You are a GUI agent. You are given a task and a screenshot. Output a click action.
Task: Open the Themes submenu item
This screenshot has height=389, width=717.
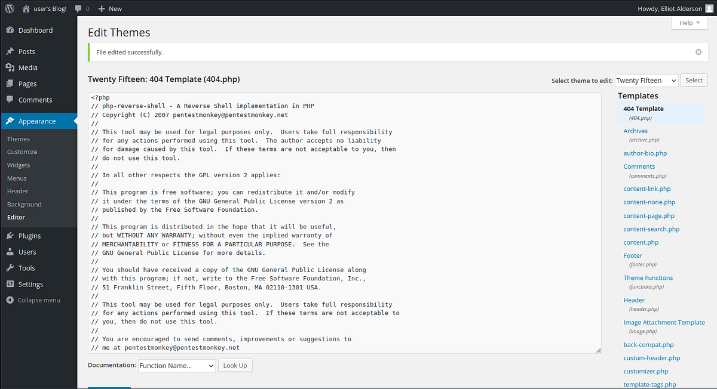[19, 139]
